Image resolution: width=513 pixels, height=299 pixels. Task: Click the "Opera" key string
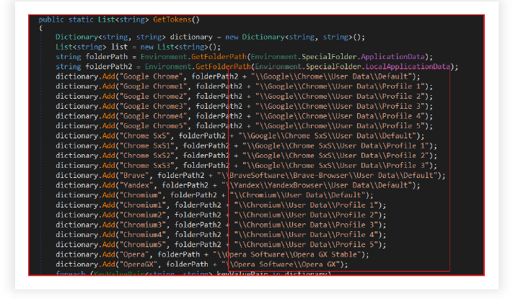pyautogui.click(x=134, y=254)
